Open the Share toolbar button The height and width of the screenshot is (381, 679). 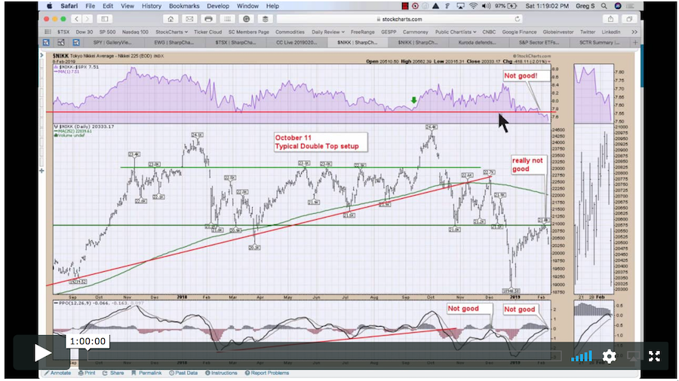coord(610,19)
